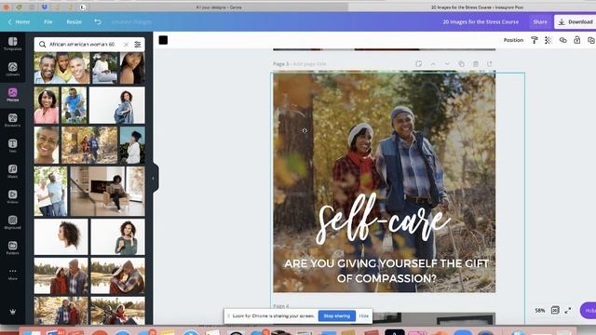Open the transparency control
Screen dimensions: 596x335
pyautogui.click(x=549, y=40)
